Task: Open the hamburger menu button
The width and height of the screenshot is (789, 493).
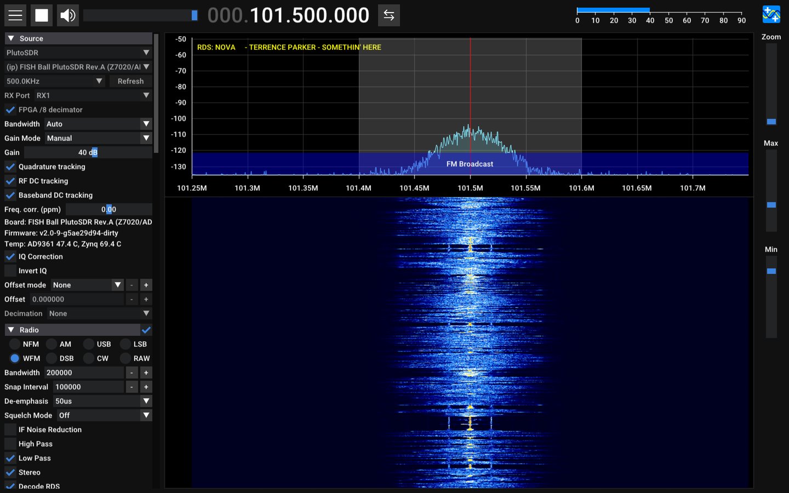Action: 15,15
